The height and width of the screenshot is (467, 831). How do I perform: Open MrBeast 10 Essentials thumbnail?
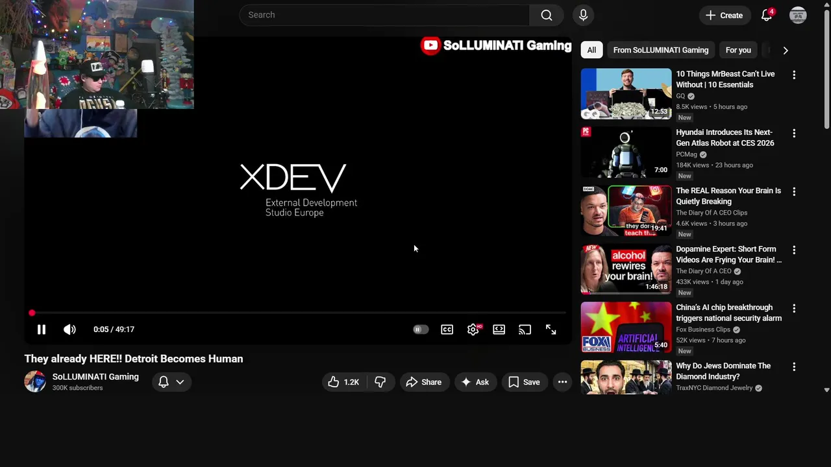(x=626, y=94)
